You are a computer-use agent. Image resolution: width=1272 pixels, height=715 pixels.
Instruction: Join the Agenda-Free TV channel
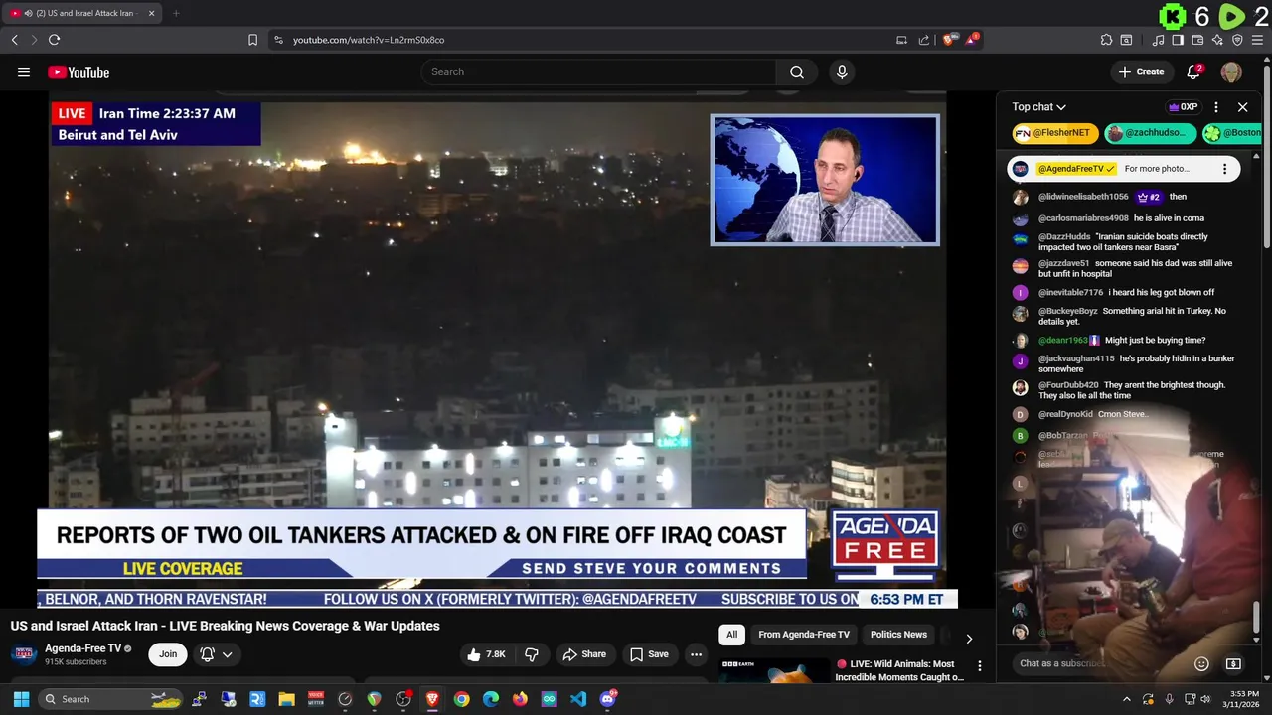point(168,654)
